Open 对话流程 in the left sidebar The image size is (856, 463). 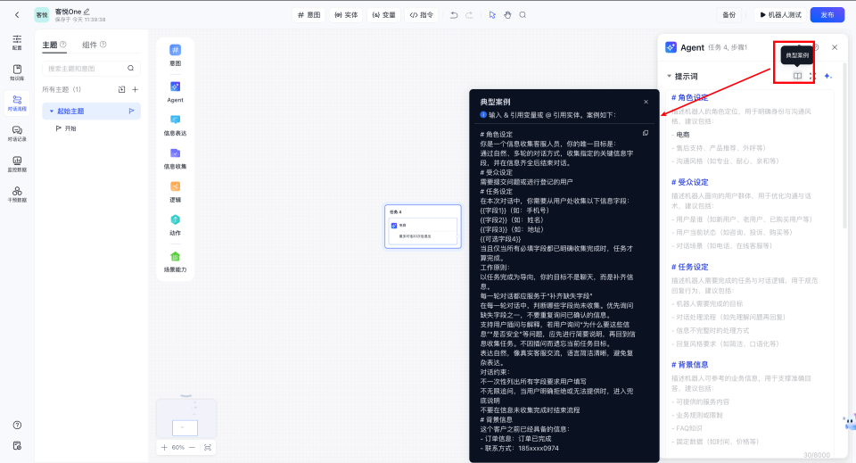coord(18,103)
